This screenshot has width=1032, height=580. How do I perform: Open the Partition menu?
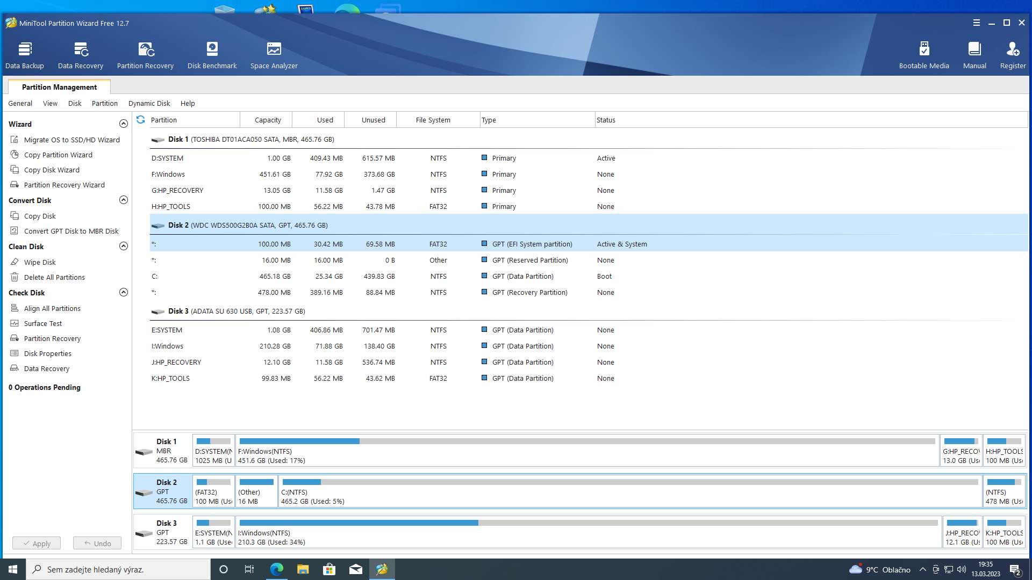[x=104, y=103]
